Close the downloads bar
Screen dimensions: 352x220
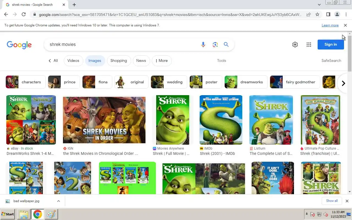(347, 201)
